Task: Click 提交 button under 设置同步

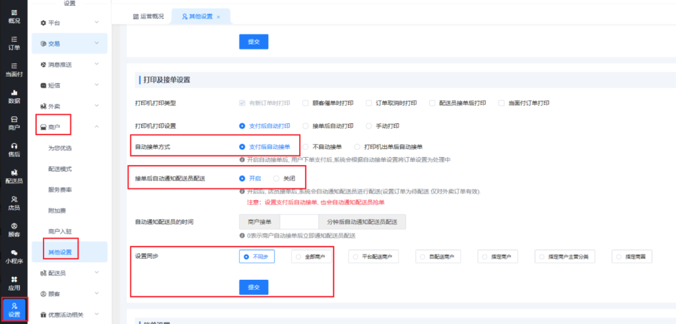Action: click(253, 287)
